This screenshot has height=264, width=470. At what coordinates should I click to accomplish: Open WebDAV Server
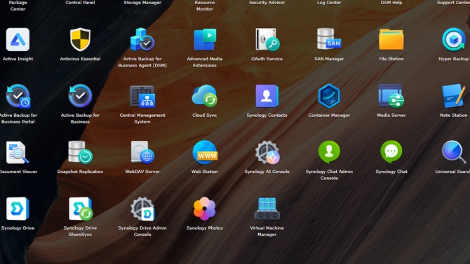[142, 153]
